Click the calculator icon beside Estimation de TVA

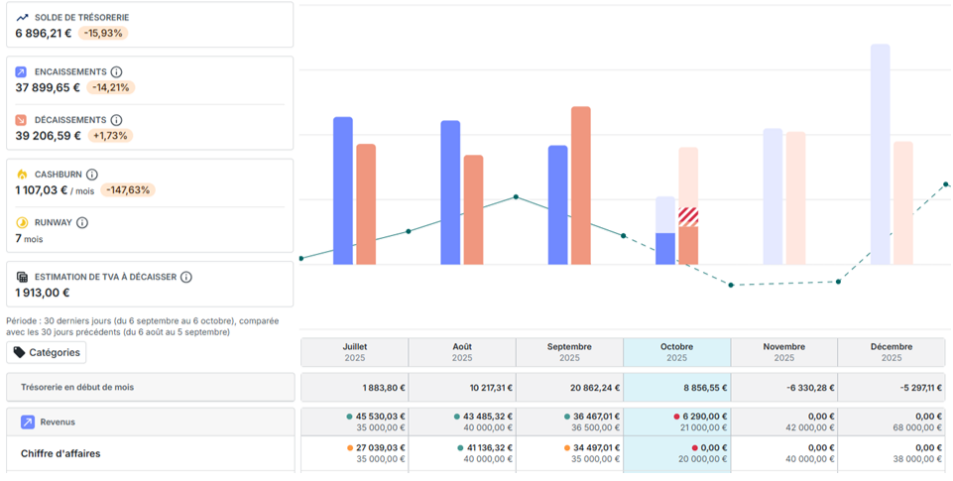pyautogui.click(x=22, y=277)
